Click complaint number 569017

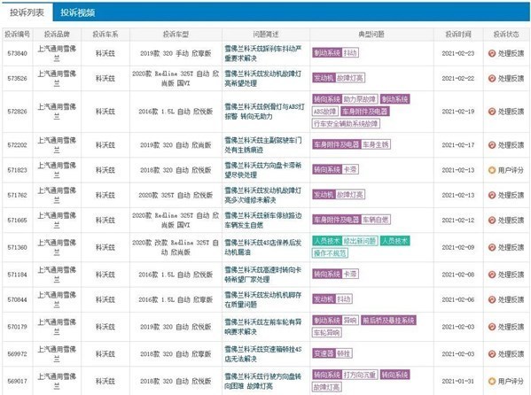pyautogui.click(x=17, y=381)
